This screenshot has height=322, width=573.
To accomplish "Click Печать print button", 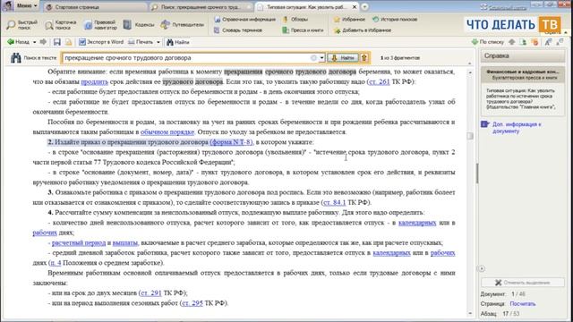I will pyautogui.click(x=141, y=42).
